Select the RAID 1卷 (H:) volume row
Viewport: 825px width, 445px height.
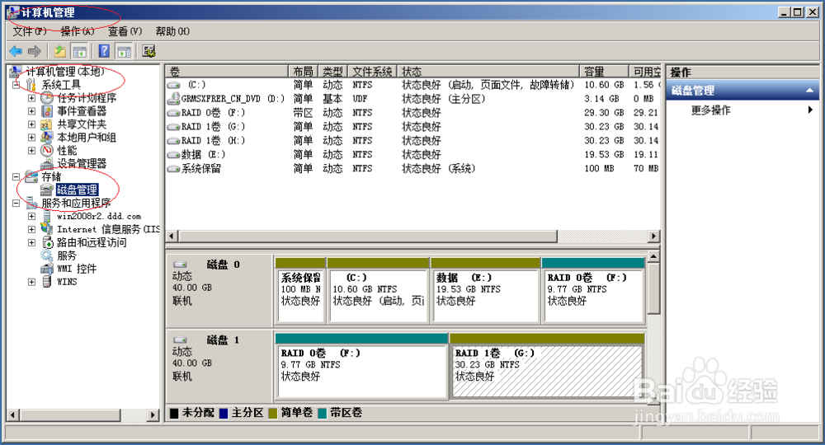click(413, 140)
